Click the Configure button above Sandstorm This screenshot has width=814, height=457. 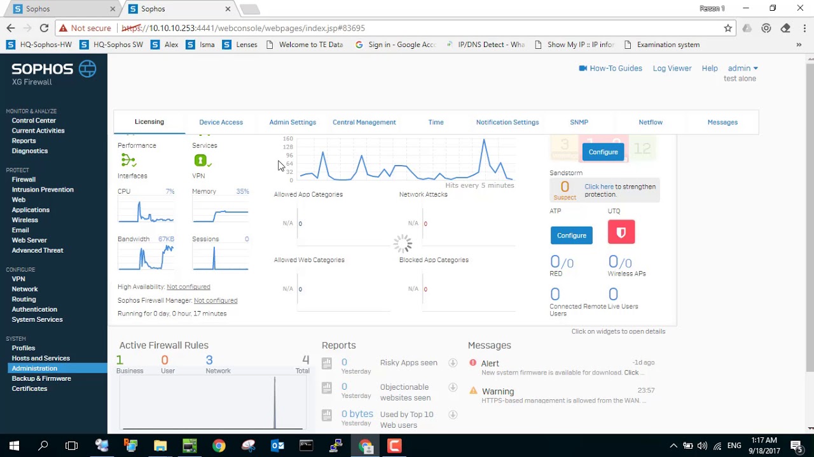pos(603,152)
